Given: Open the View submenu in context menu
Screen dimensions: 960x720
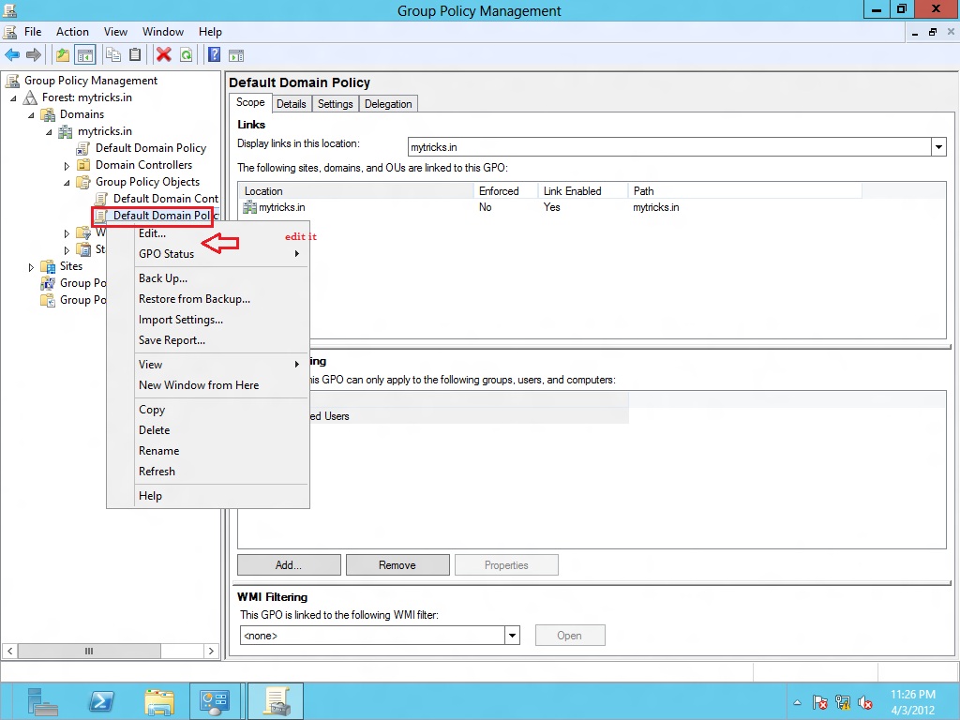Looking at the screenshot, I should [x=221, y=365].
